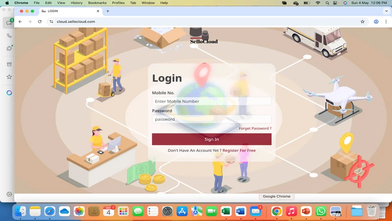The width and height of the screenshot is (392, 221).
Task: Open the Bookmarks menu
Action: point(97,3)
